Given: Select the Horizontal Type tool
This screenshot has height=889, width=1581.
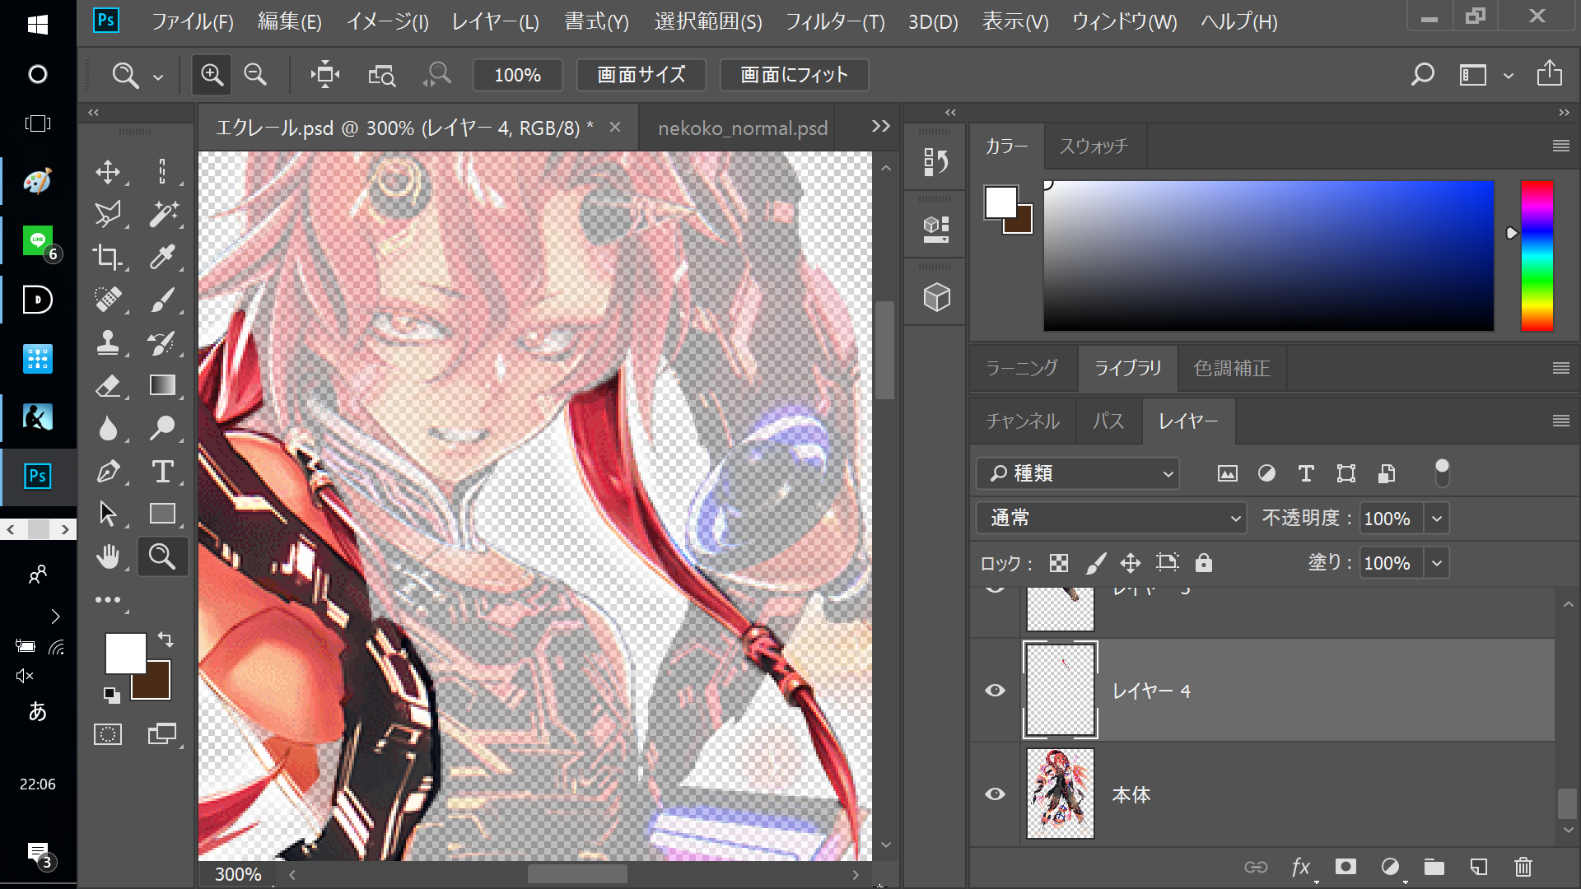Looking at the screenshot, I should (162, 472).
